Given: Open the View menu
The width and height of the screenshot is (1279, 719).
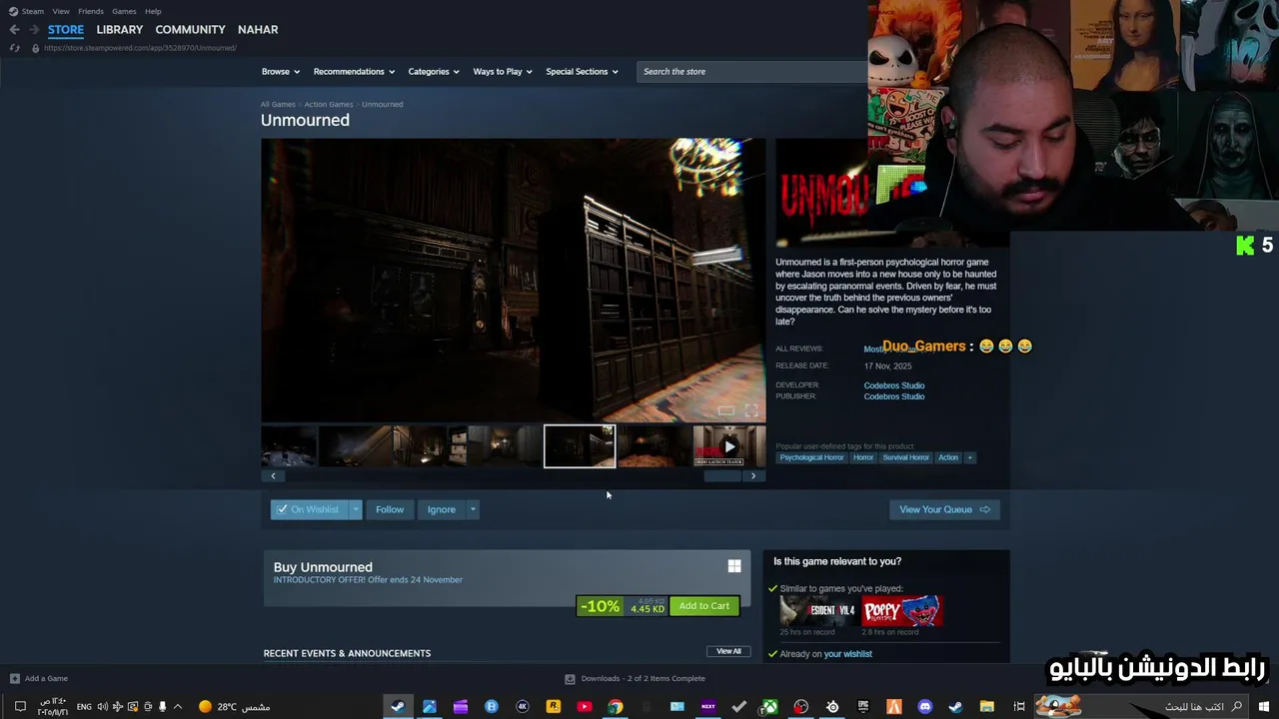Looking at the screenshot, I should pos(61,11).
